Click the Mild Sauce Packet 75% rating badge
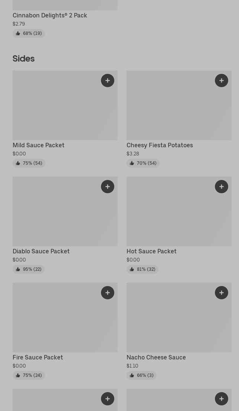The image size is (239, 411). tap(29, 163)
